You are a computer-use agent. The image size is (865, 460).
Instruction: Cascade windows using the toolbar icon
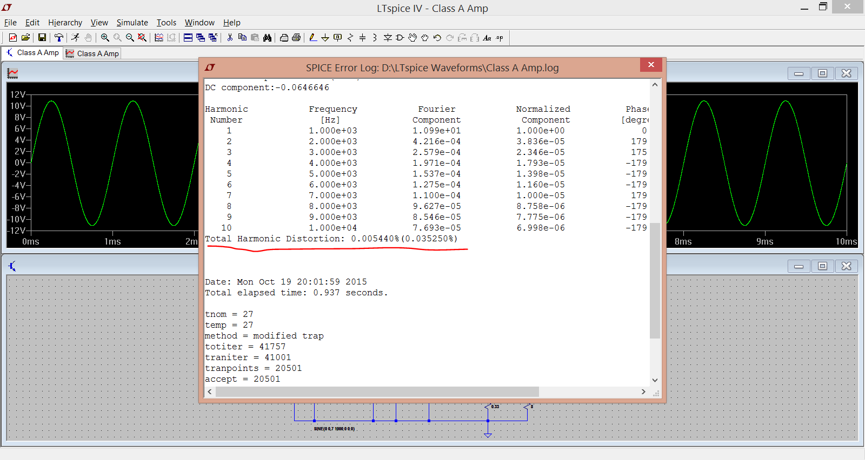coord(201,37)
